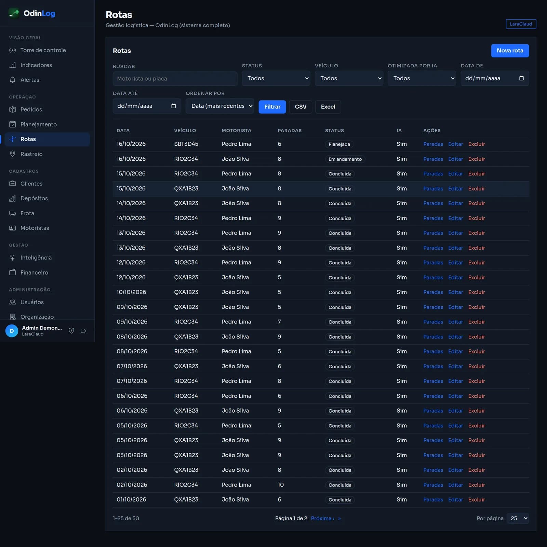Click the Frota truck icon
Screen dimensions: 547x547
click(13, 213)
